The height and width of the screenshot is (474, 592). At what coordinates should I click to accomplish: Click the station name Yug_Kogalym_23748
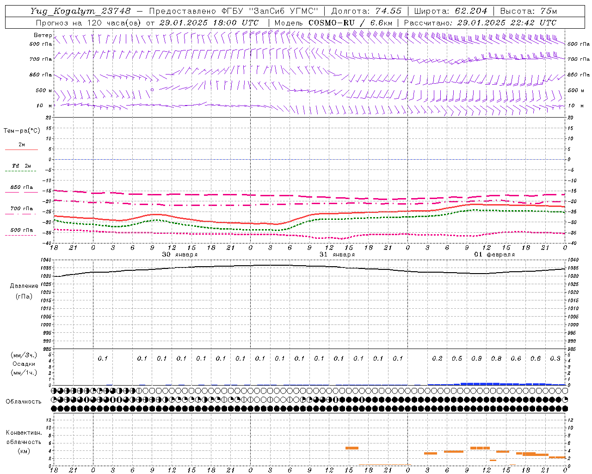pyautogui.click(x=80, y=11)
